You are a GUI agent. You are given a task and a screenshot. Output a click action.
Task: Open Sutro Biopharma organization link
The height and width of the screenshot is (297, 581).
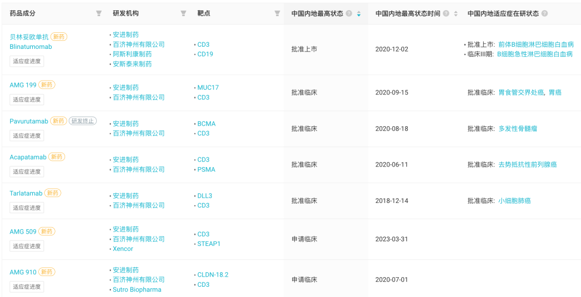pos(137,289)
